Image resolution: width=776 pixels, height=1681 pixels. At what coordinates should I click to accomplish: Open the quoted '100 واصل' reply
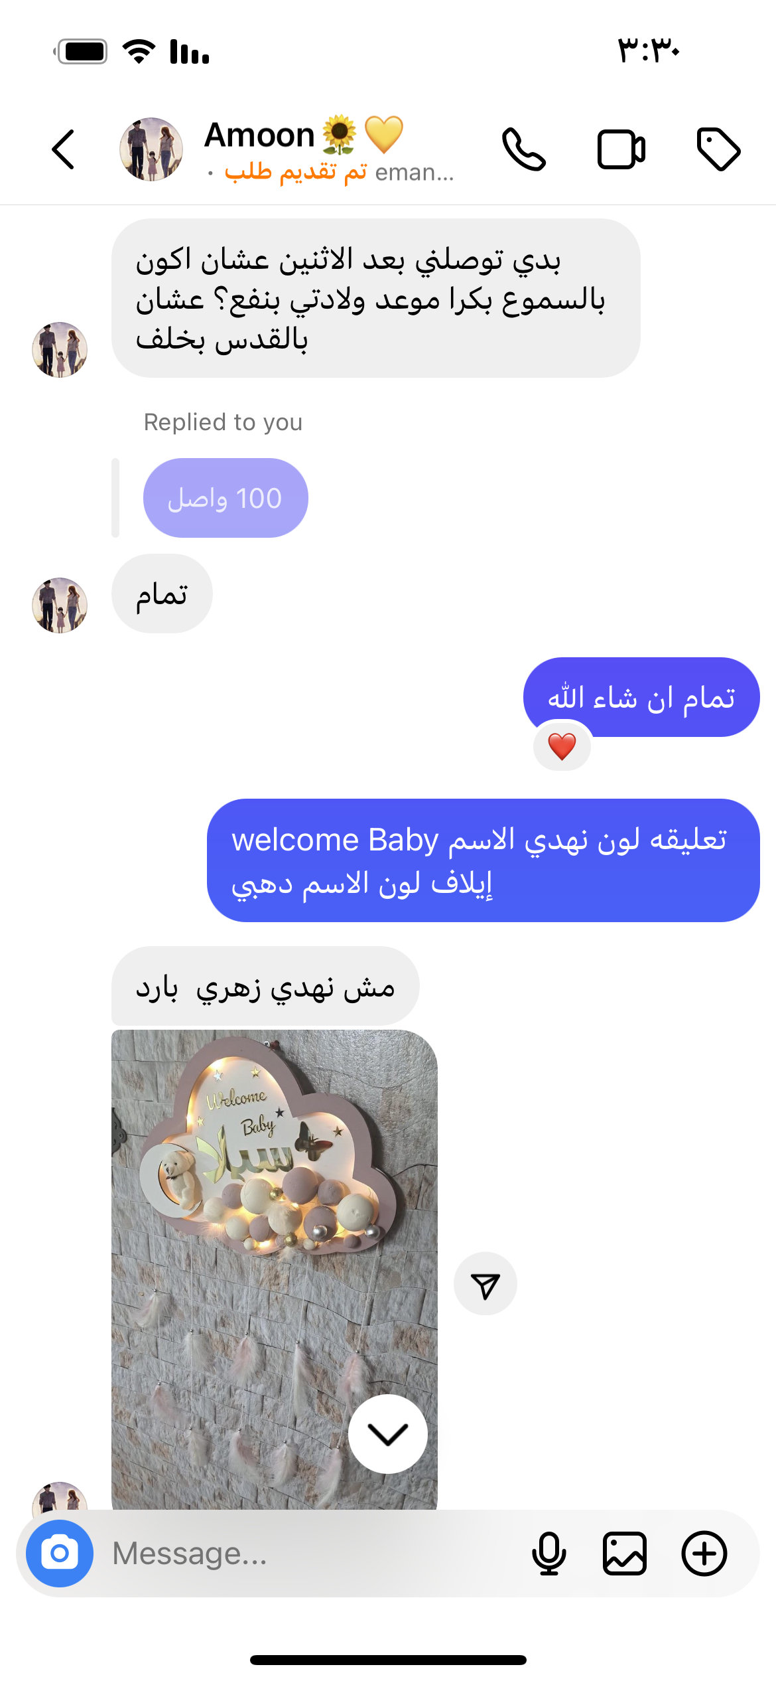(226, 498)
